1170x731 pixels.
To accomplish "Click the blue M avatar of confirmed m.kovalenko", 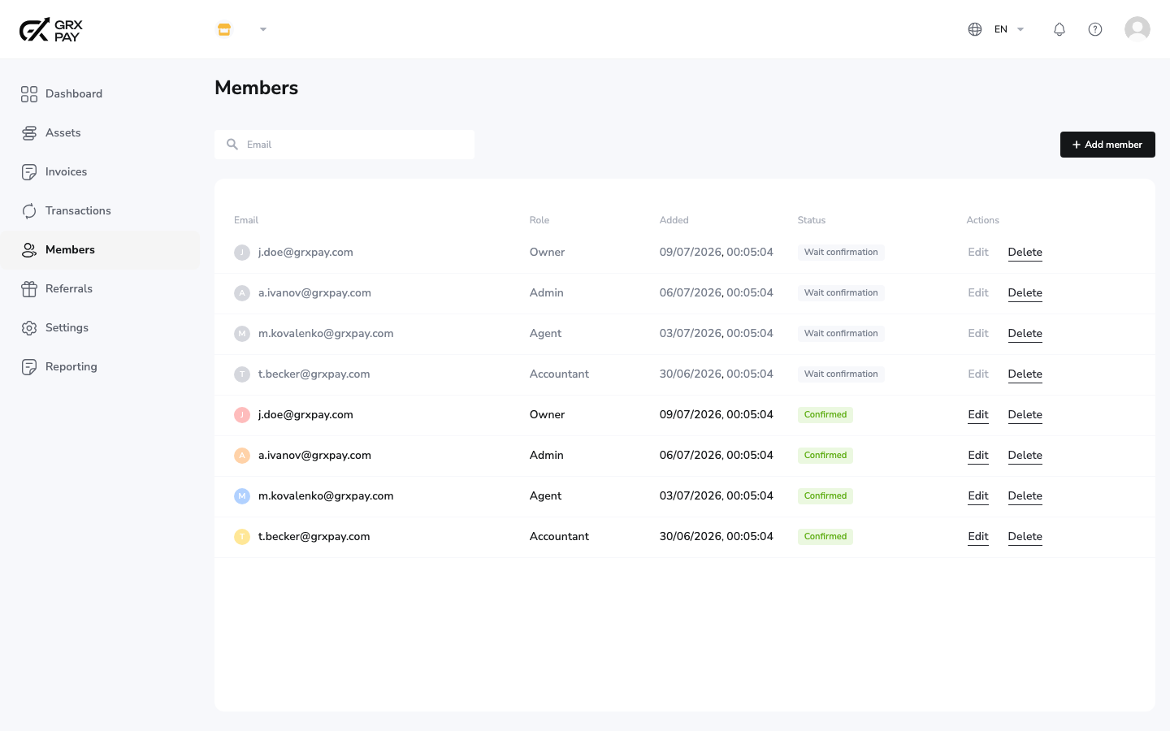I will pos(242,496).
